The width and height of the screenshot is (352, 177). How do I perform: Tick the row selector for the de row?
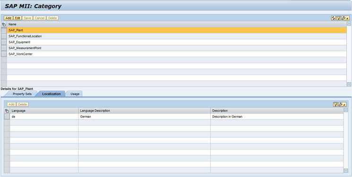tap(7, 117)
